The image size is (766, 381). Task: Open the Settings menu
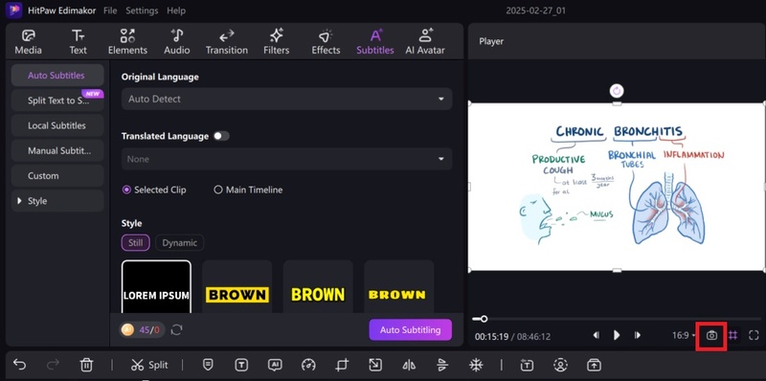[142, 11]
